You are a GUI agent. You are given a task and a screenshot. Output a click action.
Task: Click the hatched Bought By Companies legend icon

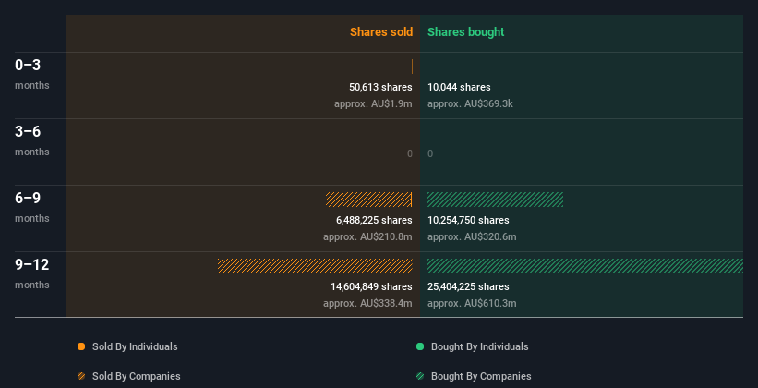(x=420, y=376)
